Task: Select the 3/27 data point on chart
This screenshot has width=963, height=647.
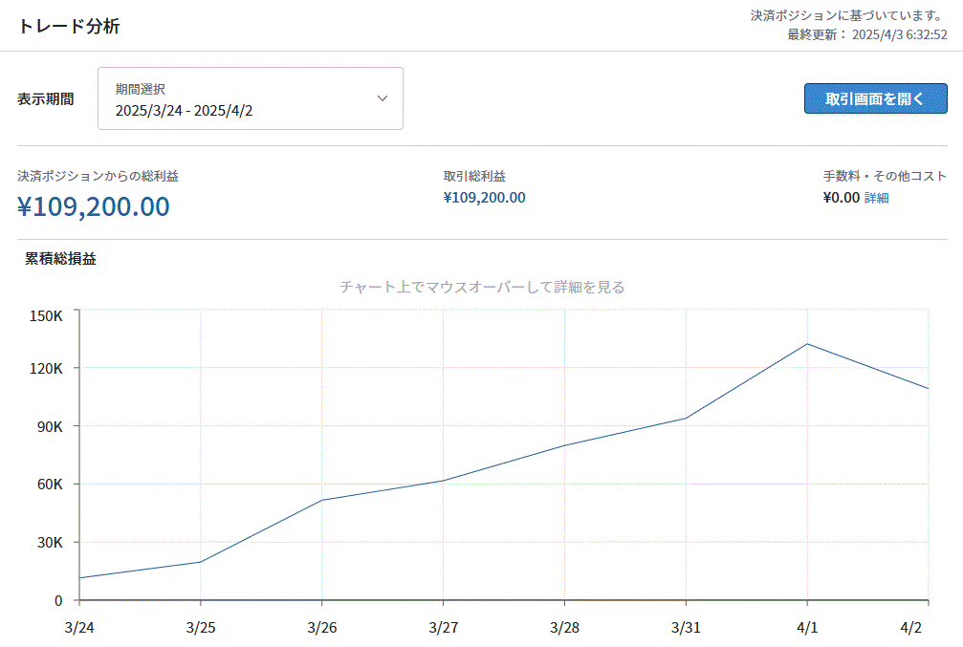Action: tap(444, 480)
